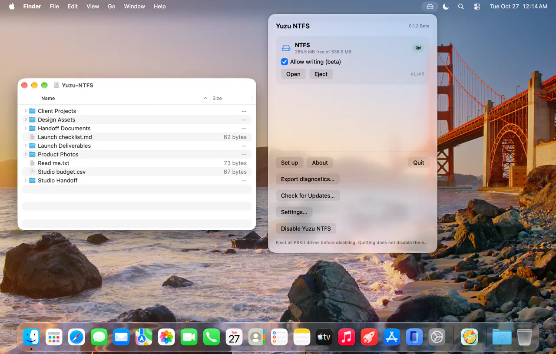The width and height of the screenshot is (556, 354).
Task: Eject the NTFS drive
Action: coord(321,74)
